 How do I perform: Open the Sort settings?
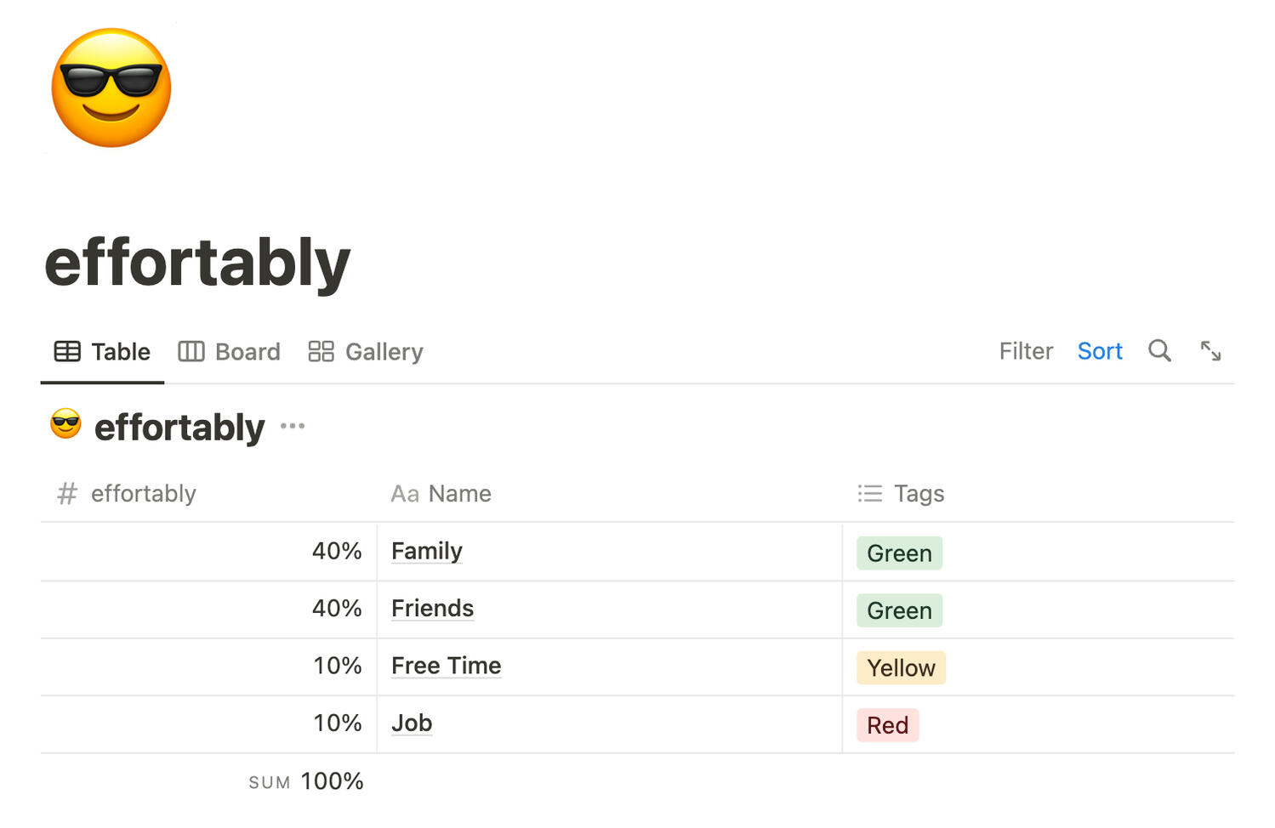(x=1100, y=351)
